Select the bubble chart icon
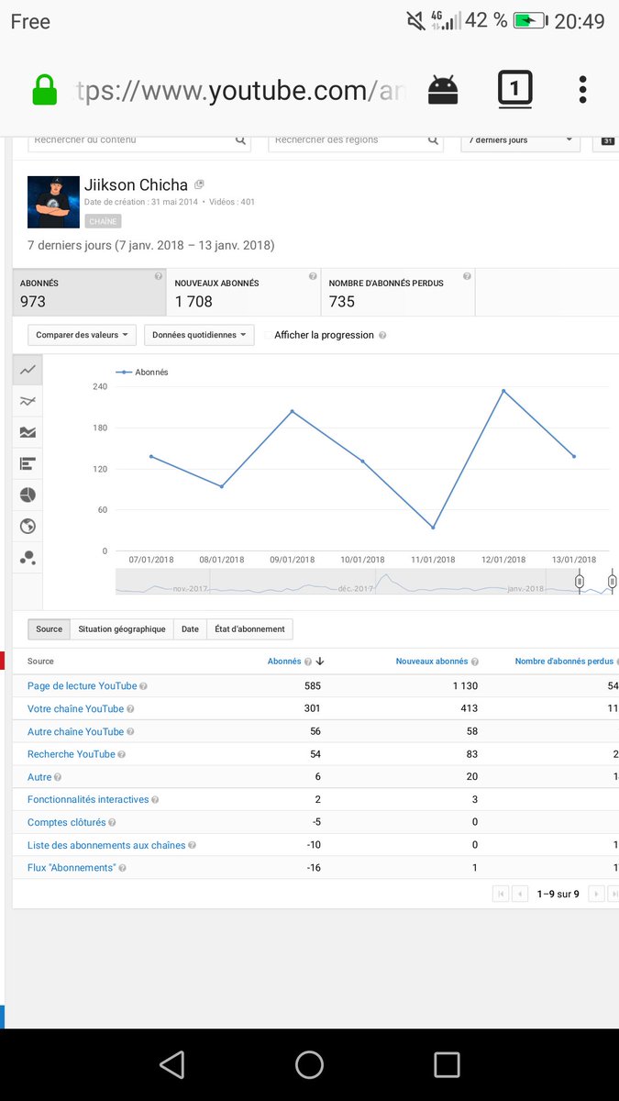 (28, 558)
